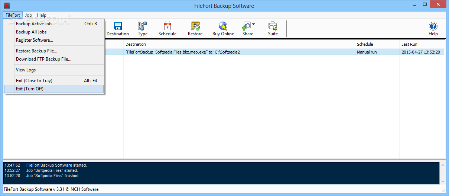The image size is (449, 196).
Task: Click log line 'Job "Softpedia Files" started.'
Action: pyautogui.click(x=52, y=170)
